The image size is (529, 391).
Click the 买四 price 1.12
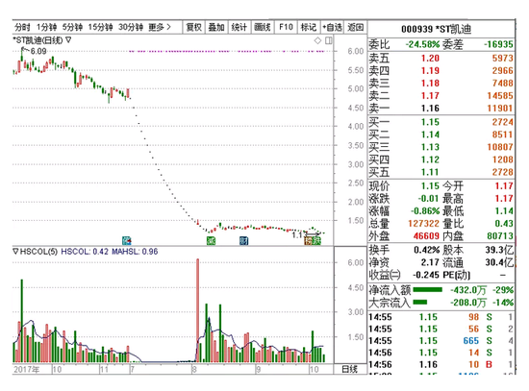point(430,159)
